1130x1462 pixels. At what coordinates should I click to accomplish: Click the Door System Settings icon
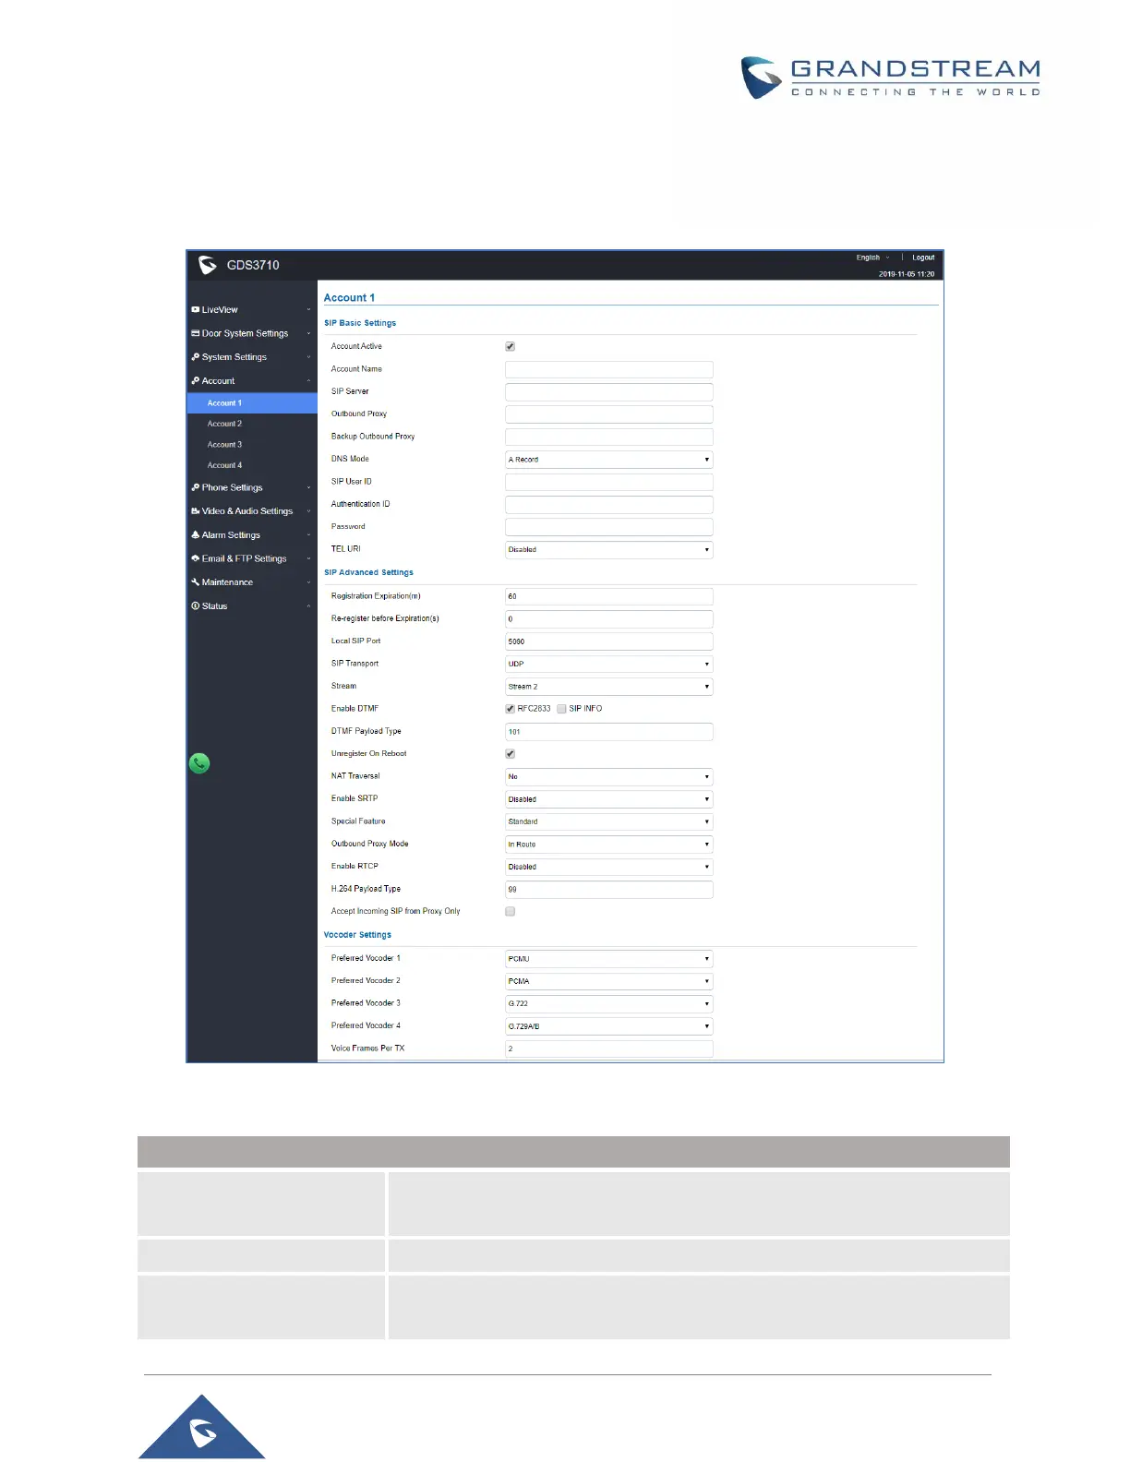tap(195, 333)
